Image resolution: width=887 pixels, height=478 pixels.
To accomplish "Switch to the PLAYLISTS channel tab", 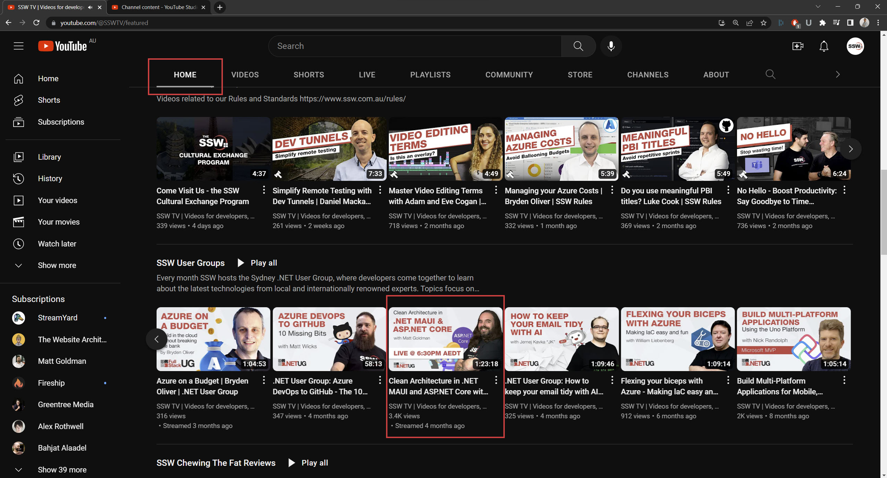I will click(430, 75).
